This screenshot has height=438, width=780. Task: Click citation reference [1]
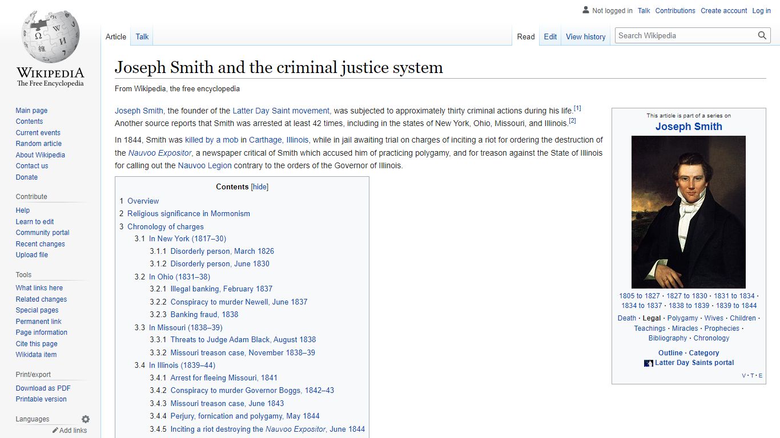click(577, 108)
